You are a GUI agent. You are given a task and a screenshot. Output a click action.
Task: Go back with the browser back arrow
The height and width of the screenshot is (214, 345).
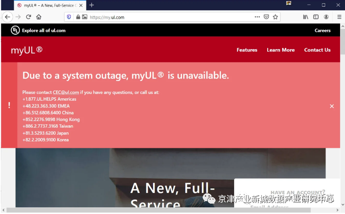[x=7, y=17]
